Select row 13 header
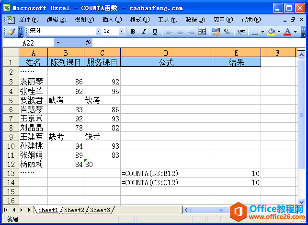 [x=11, y=173]
